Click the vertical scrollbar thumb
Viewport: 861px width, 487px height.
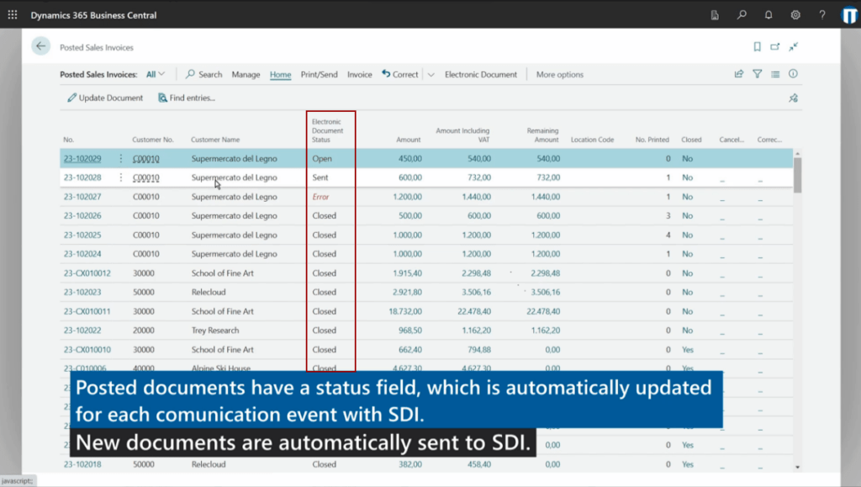[797, 175]
